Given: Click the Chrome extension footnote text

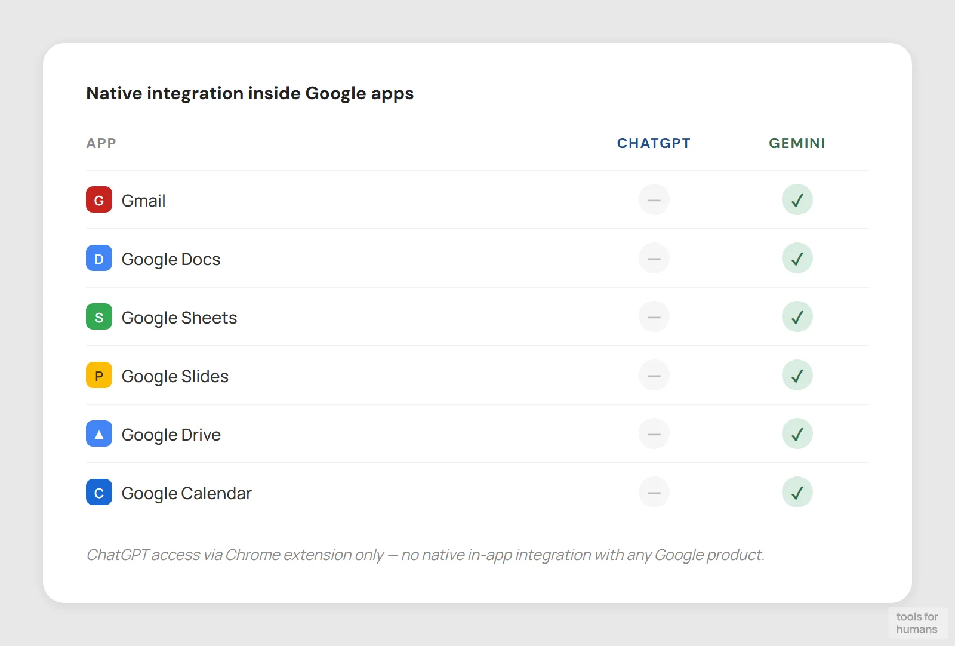Looking at the screenshot, I should (425, 555).
